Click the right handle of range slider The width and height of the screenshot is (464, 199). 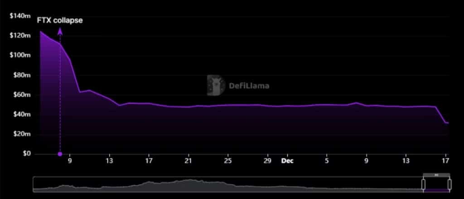click(x=449, y=185)
